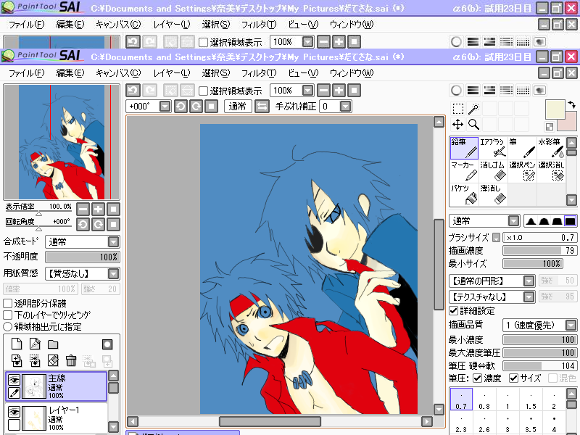Choose the rectangular selection tool
Image resolution: width=580 pixels, height=435 pixels.
click(458, 109)
